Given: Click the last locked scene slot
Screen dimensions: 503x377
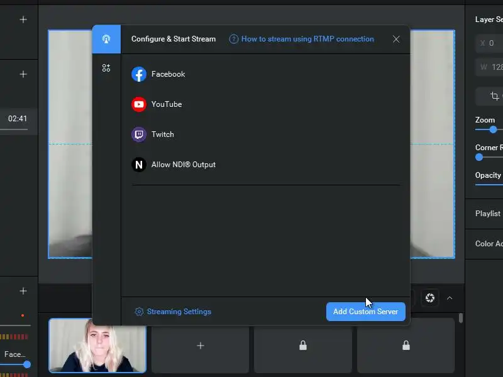Looking at the screenshot, I should (406, 346).
